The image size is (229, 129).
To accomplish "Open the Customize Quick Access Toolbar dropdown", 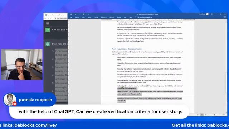I will [88, 14].
